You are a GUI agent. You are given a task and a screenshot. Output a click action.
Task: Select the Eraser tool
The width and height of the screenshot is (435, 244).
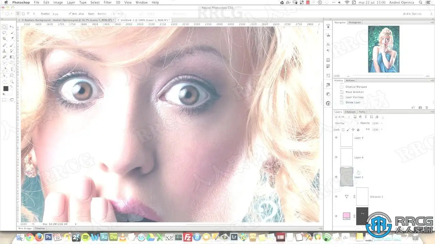(x=4, y=57)
